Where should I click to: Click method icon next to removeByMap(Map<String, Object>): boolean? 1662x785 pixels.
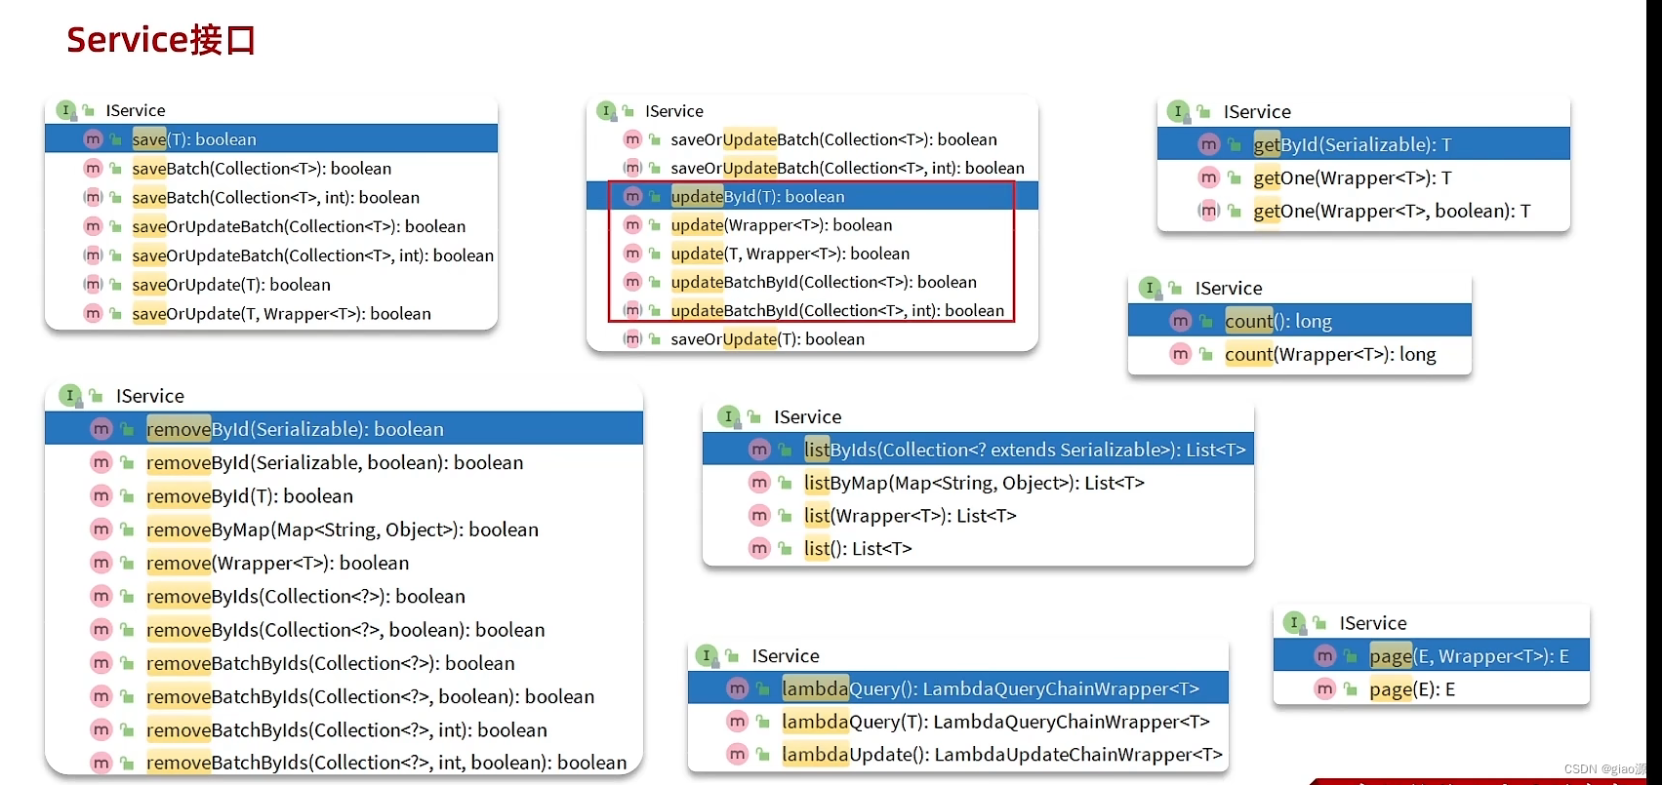[x=101, y=530]
